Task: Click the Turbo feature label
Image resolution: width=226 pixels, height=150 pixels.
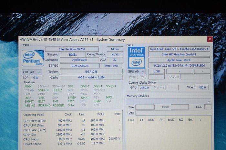Action: [x=98, y=101]
